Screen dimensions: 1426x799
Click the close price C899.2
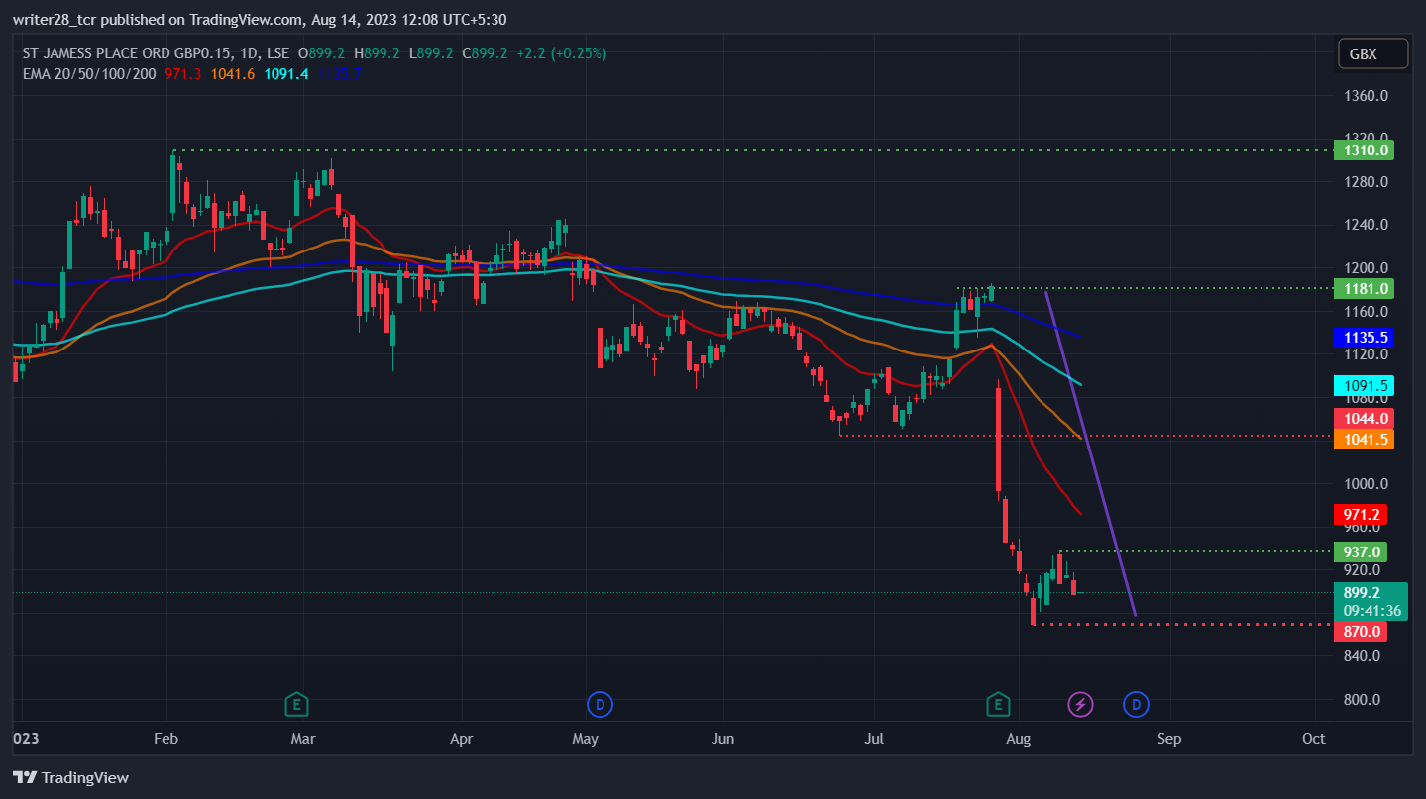pyautogui.click(x=485, y=53)
